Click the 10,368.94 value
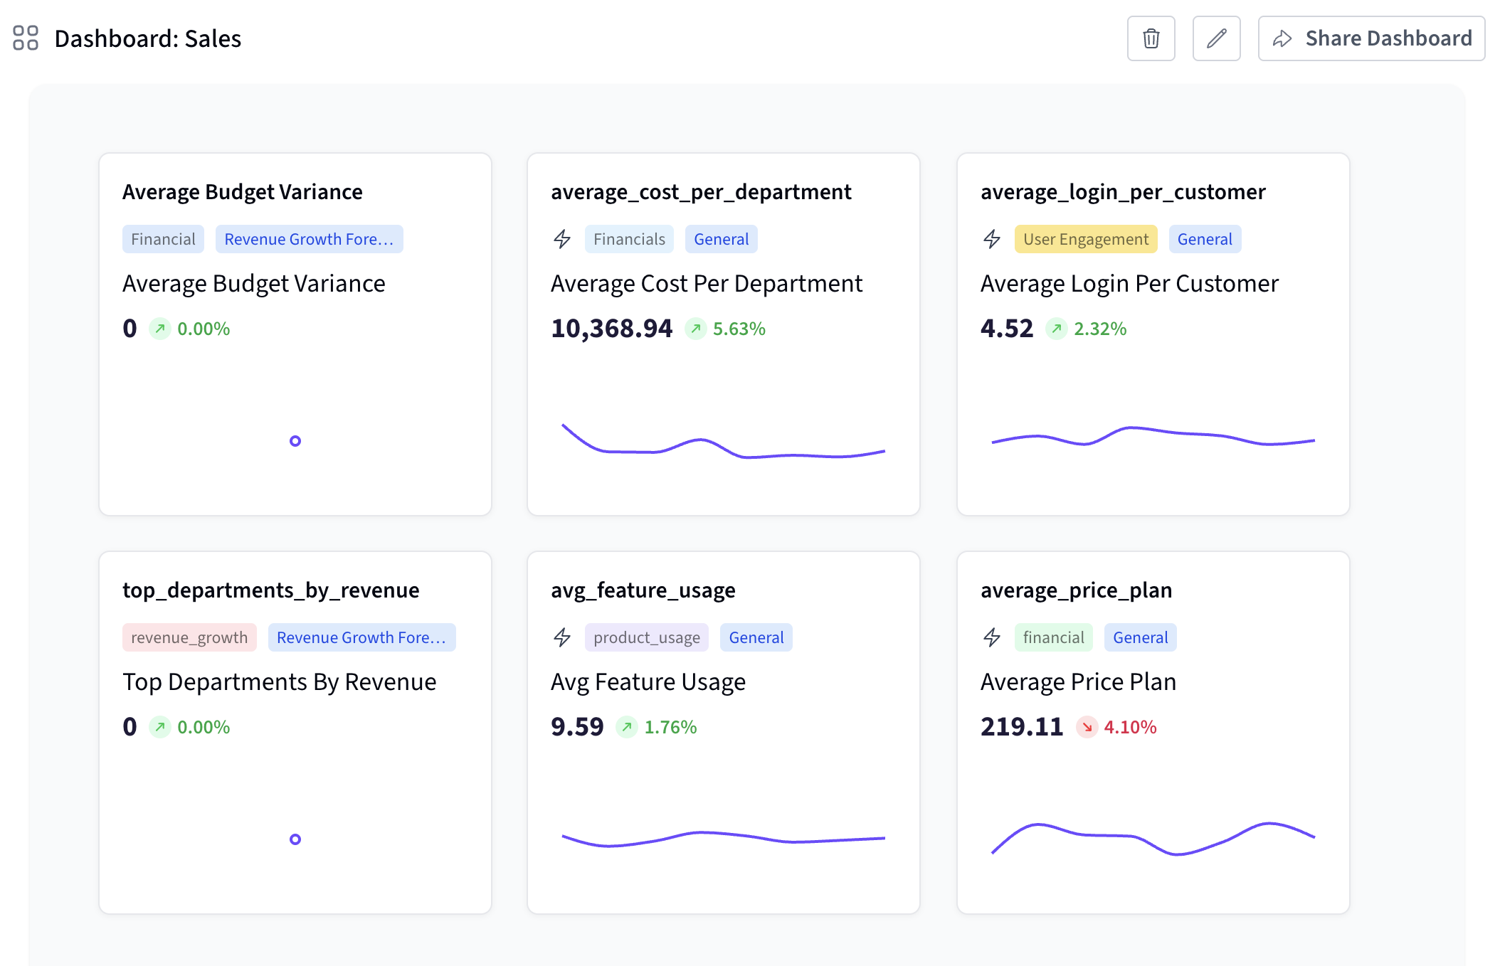Image resolution: width=1500 pixels, height=966 pixels. pyautogui.click(x=612, y=329)
